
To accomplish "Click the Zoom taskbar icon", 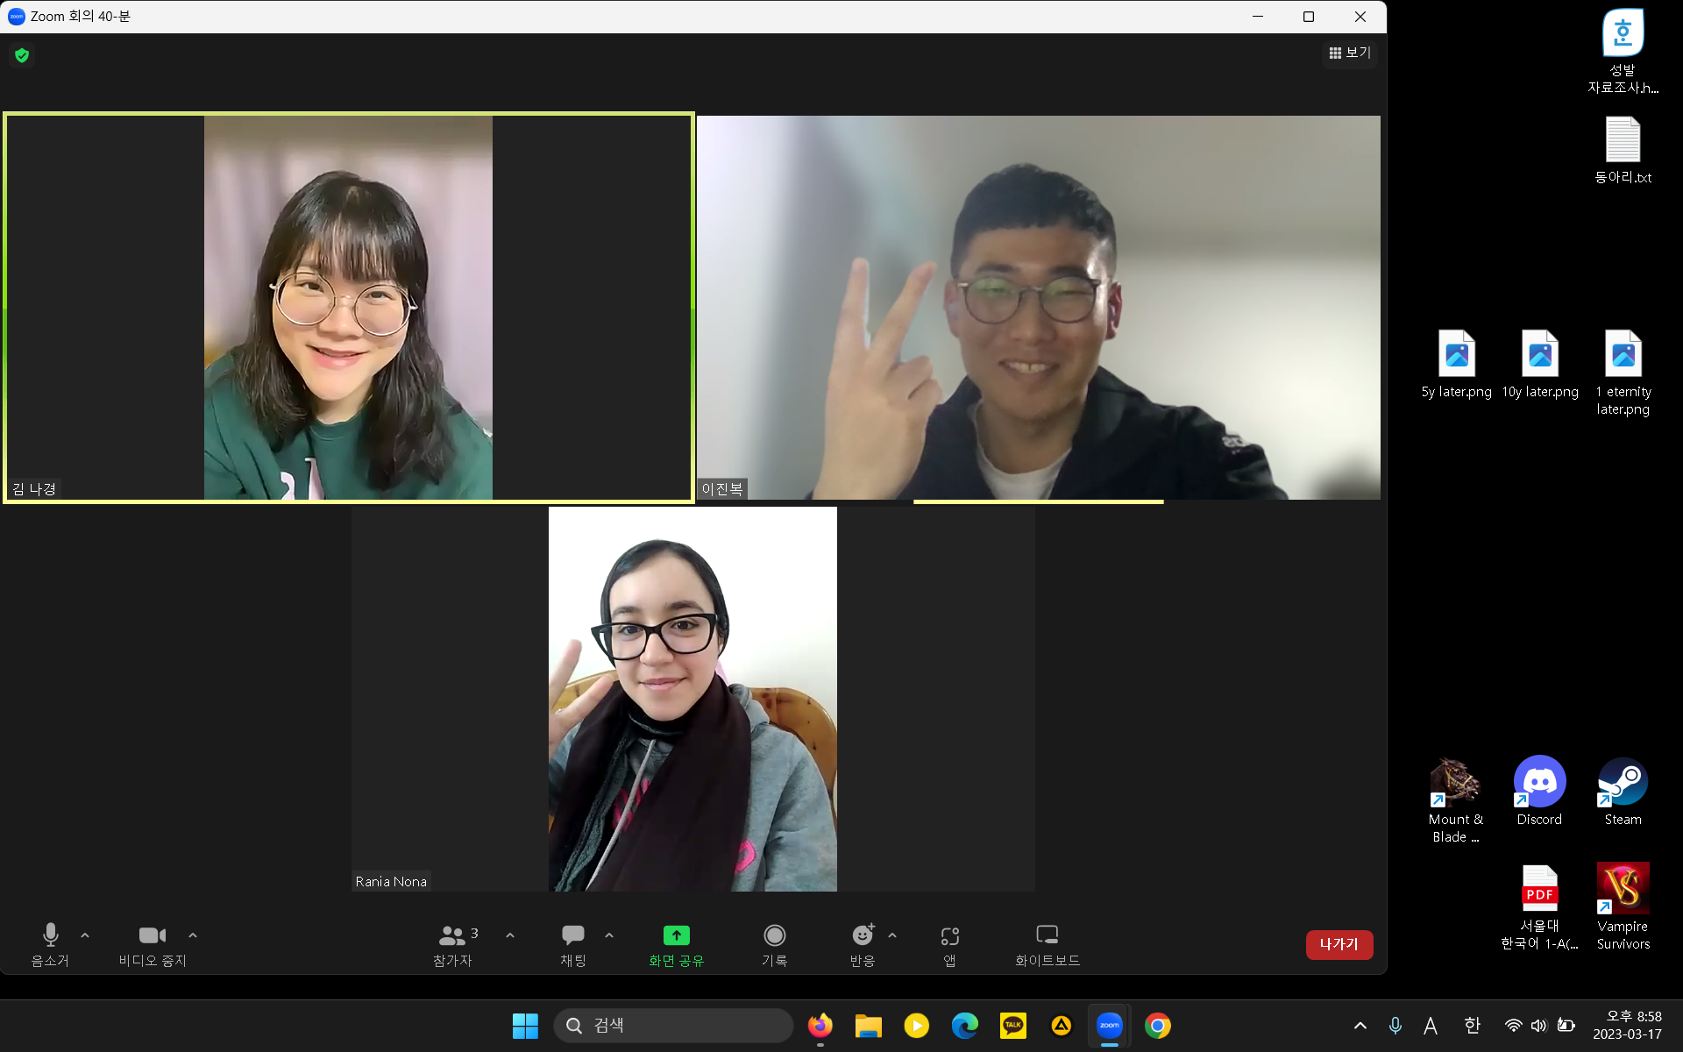I will coord(1110,1026).
